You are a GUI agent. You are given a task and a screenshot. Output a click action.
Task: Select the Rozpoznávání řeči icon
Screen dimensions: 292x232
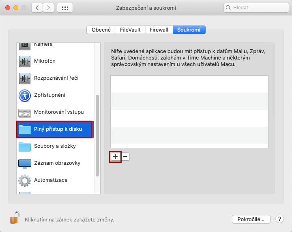[x=25, y=78]
